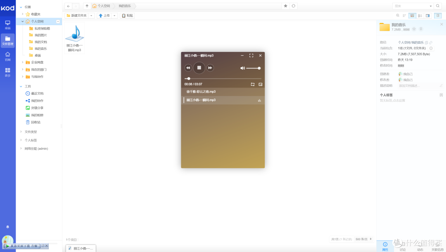446x252 pixels.
Task: Collapse the 位置 section
Action: pos(21,7)
